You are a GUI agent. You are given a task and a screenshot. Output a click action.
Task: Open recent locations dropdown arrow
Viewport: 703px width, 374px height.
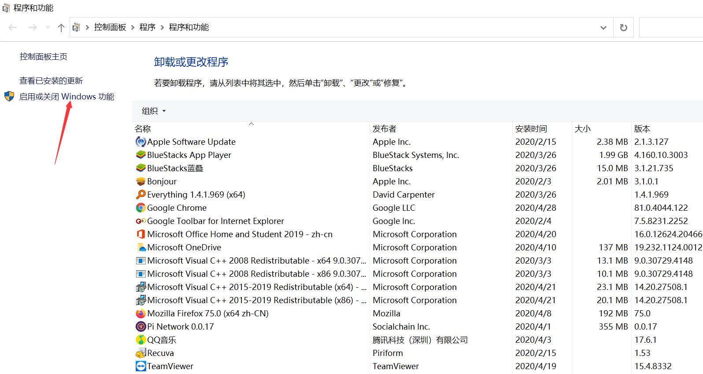tap(48, 28)
